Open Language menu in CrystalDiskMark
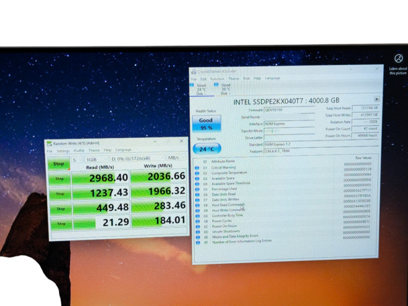This screenshot has width=408, height=306. coord(123,150)
